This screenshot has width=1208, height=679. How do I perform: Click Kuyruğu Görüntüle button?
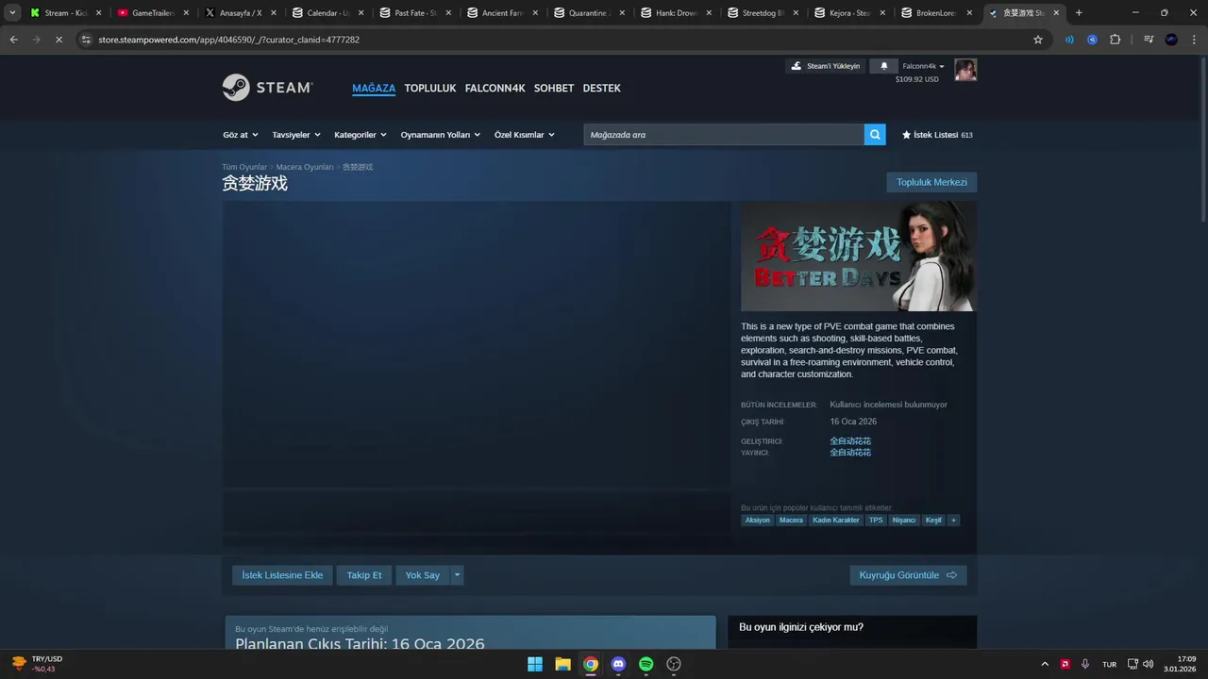pos(908,575)
